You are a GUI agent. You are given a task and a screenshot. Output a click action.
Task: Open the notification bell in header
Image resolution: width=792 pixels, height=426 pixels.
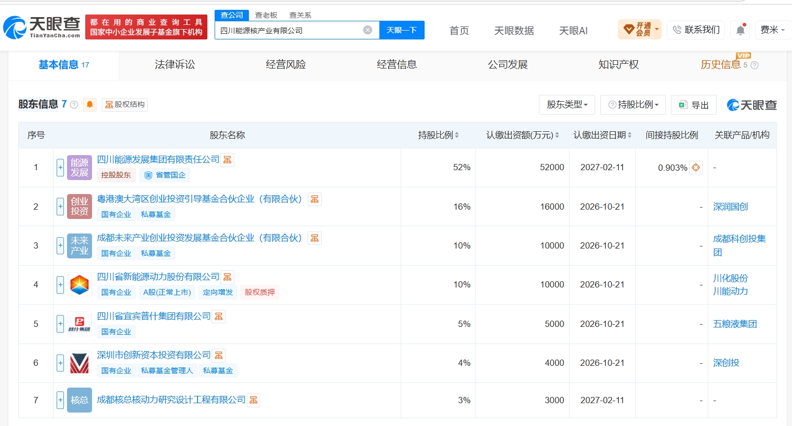tap(741, 30)
